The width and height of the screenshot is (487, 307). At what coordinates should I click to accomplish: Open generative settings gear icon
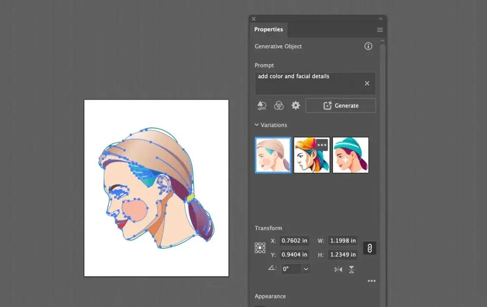click(x=296, y=105)
